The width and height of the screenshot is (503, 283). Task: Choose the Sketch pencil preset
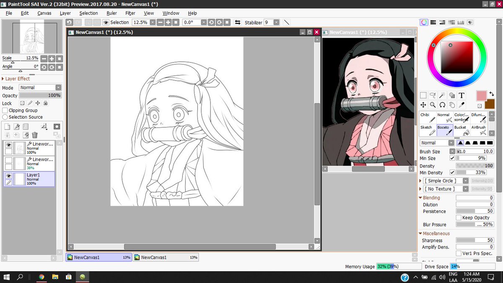(428, 130)
